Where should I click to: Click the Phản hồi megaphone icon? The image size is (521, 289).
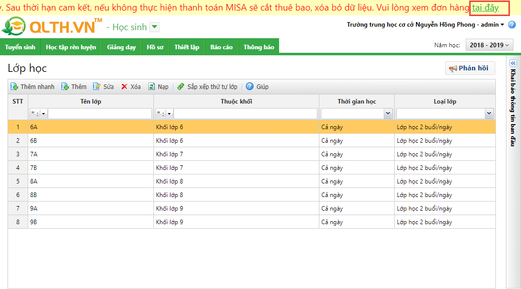click(x=453, y=68)
